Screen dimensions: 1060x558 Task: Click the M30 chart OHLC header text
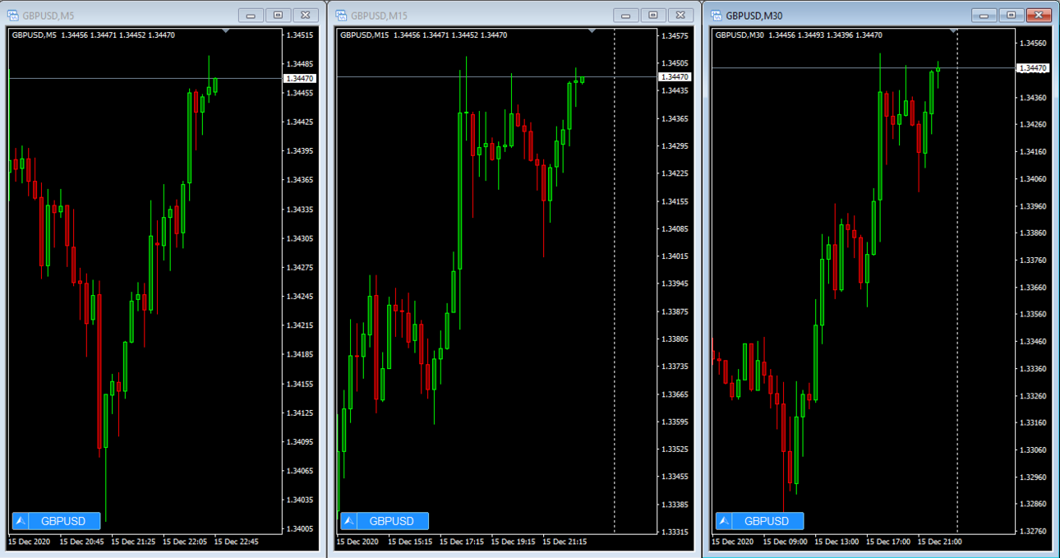pyautogui.click(x=799, y=35)
